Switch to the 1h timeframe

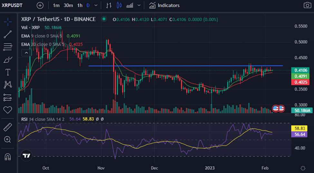tap(80, 5)
